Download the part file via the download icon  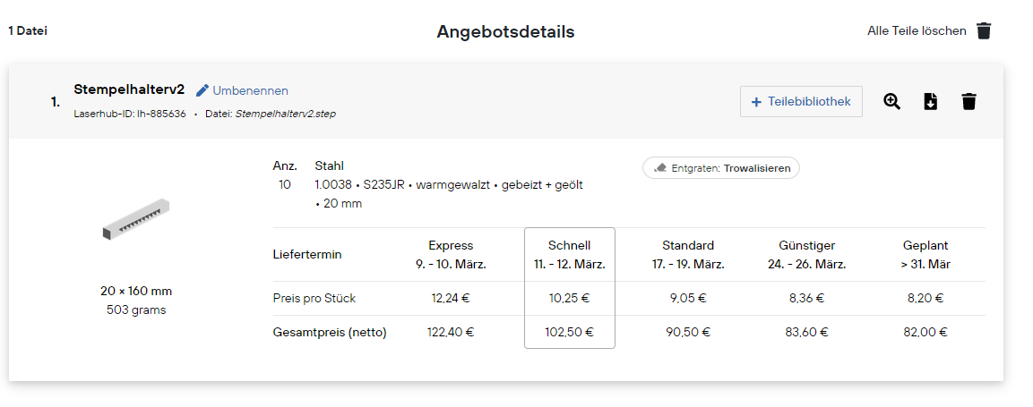pos(930,101)
